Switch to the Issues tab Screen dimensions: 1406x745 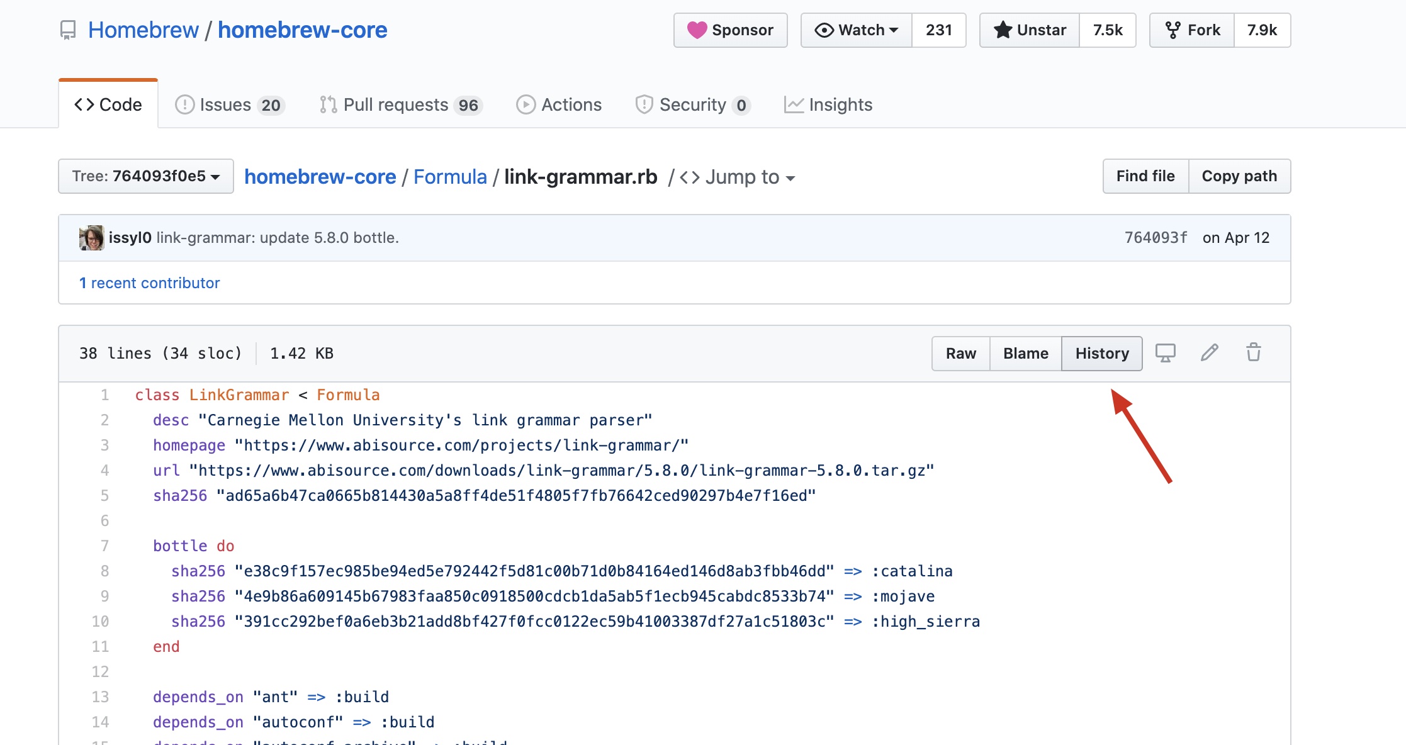(x=229, y=104)
